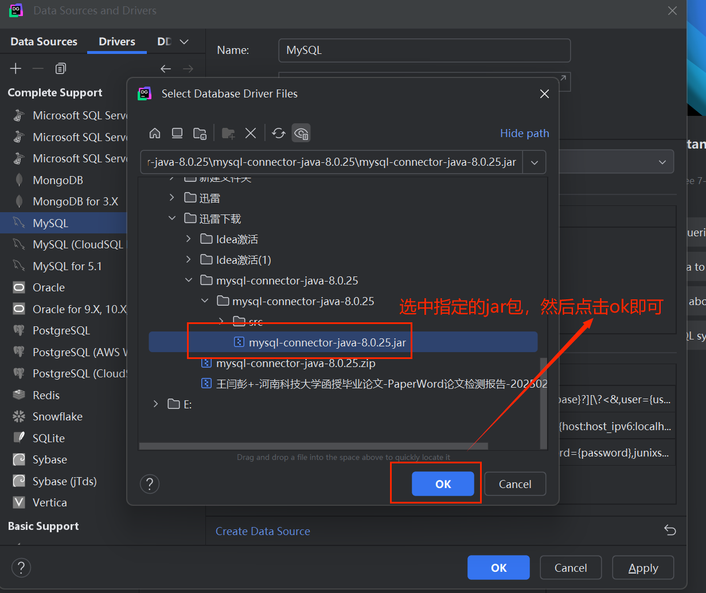Go to home directory icon in file dialog
Viewport: 706px width, 593px height.
(155, 133)
